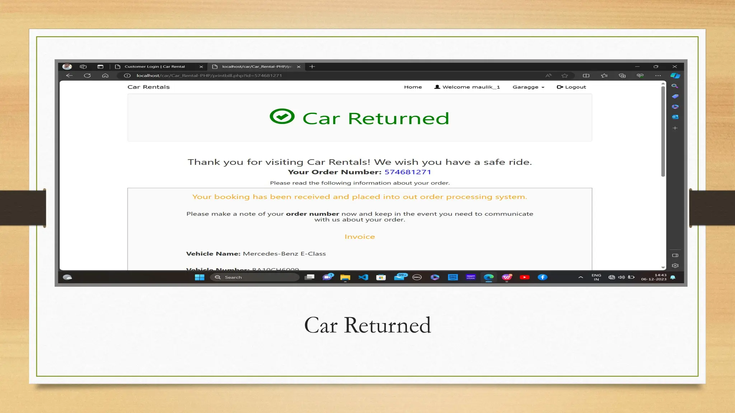Add a sidebar app with plus icon
The height and width of the screenshot is (413, 735).
(x=675, y=128)
